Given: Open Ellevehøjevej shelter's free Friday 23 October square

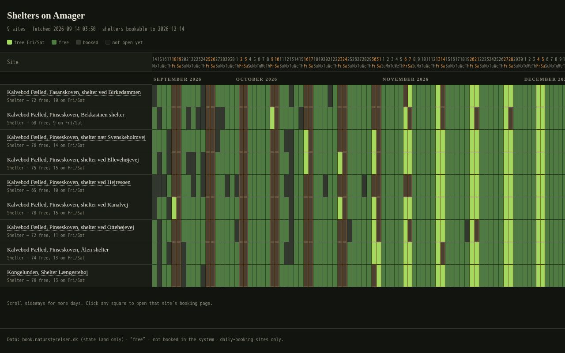Looking at the screenshot, I should click(x=340, y=163).
